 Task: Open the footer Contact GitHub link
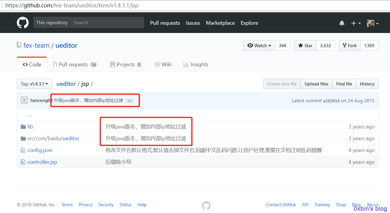(281, 205)
